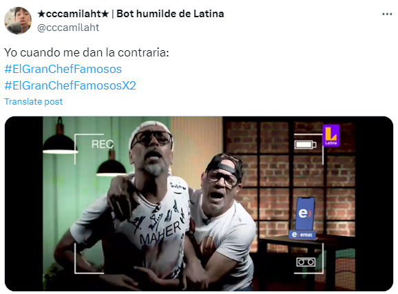Open the #ElGranChefFamososX2 hashtag
398x294 pixels.
click(70, 85)
